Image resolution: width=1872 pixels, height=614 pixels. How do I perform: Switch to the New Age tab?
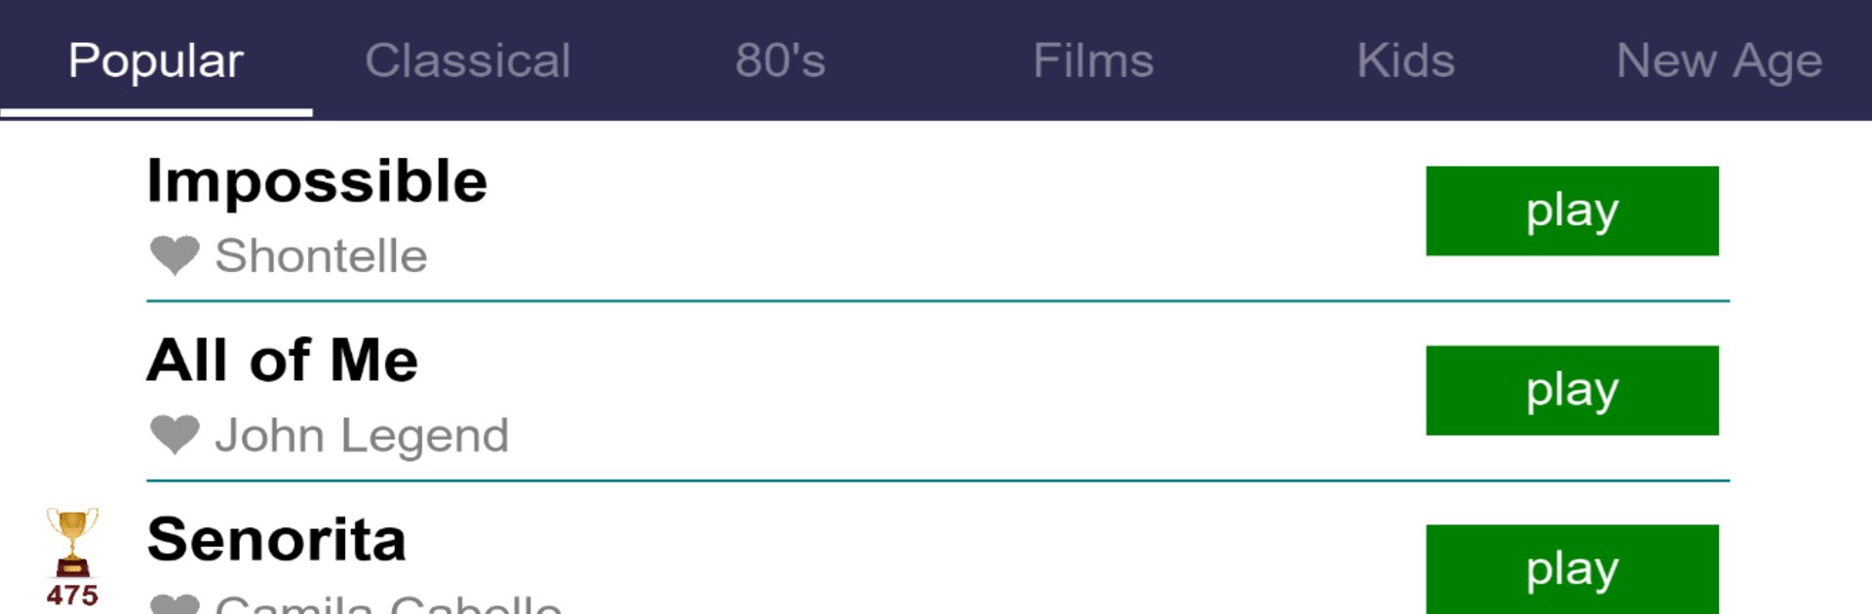(x=1718, y=60)
